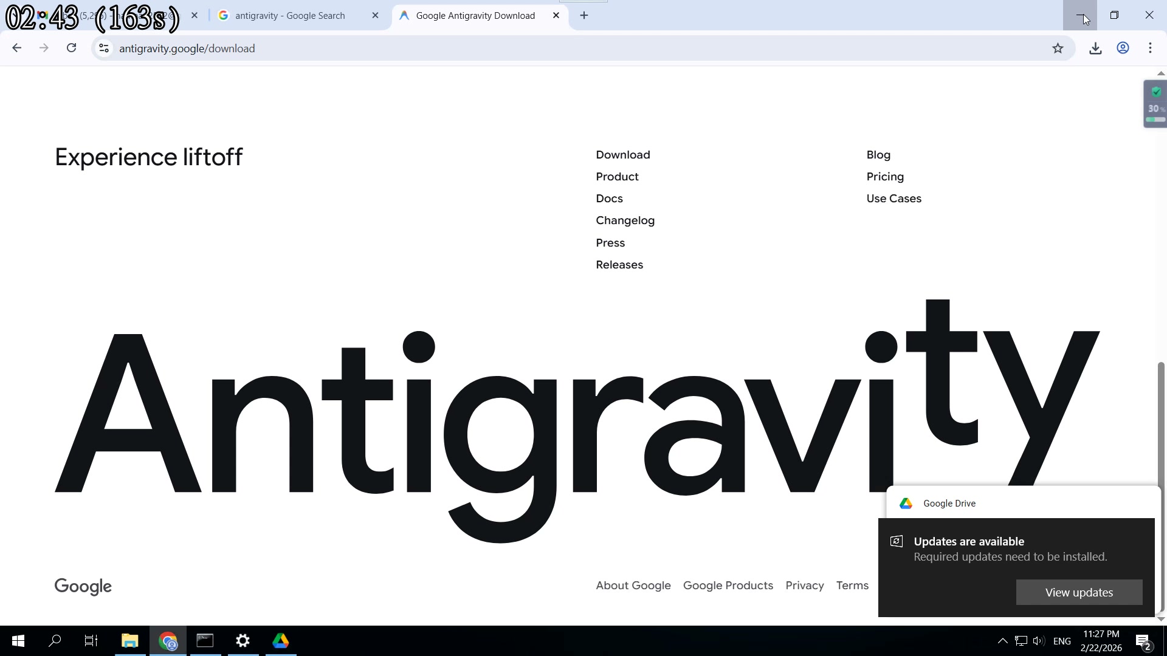Open the Changelog footer link
The height and width of the screenshot is (656, 1167).
(x=625, y=220)
